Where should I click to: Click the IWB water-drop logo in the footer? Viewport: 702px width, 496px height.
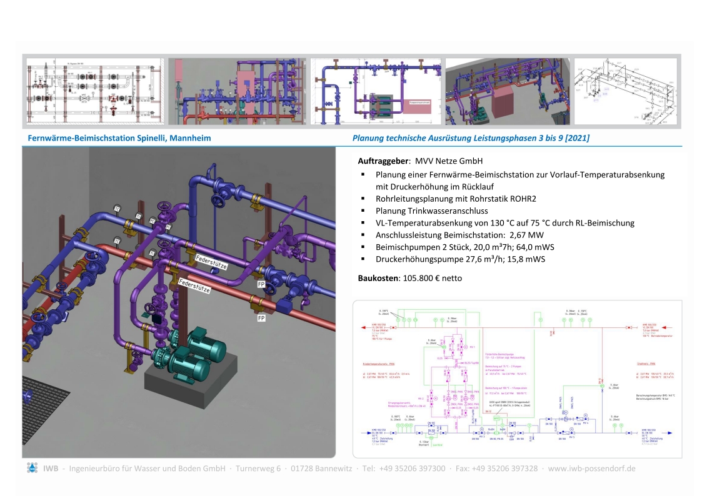pos(32,468)
